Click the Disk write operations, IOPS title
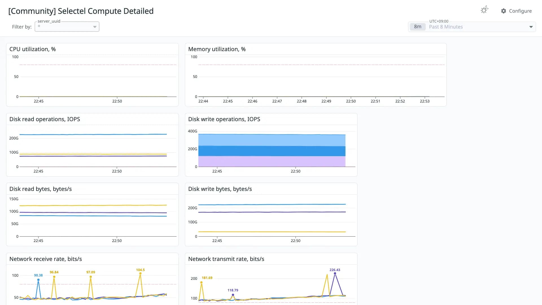The width and height of the screenshot is (542, 305). [224, 119]
